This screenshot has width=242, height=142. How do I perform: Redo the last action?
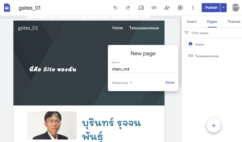(x=128, y=8)
